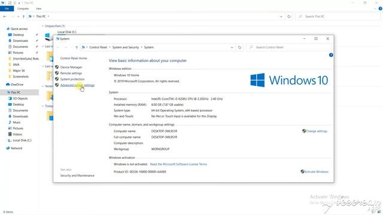Collapse the Unspecified group header

[x=42, y=26]
